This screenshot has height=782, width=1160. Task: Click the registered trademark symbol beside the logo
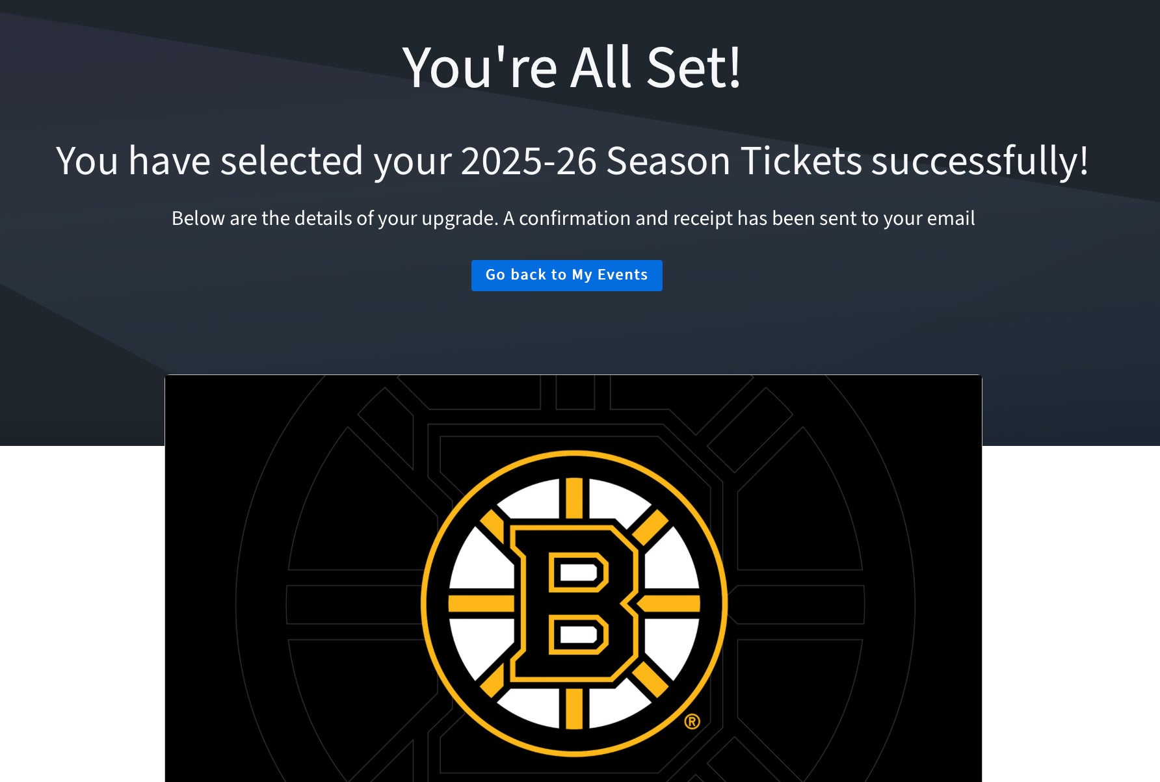coord(692,722)
